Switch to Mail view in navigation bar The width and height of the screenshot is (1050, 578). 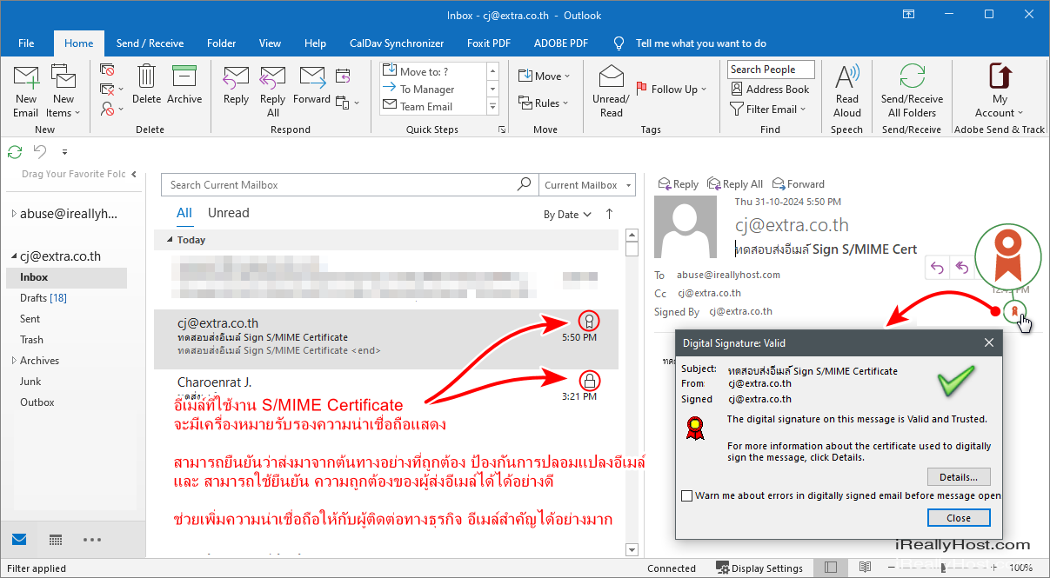(x=19, y=540)
